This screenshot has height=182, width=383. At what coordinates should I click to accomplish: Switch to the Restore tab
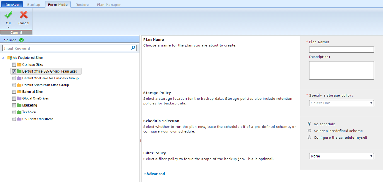pyautogui.click(x=82, y=5)
